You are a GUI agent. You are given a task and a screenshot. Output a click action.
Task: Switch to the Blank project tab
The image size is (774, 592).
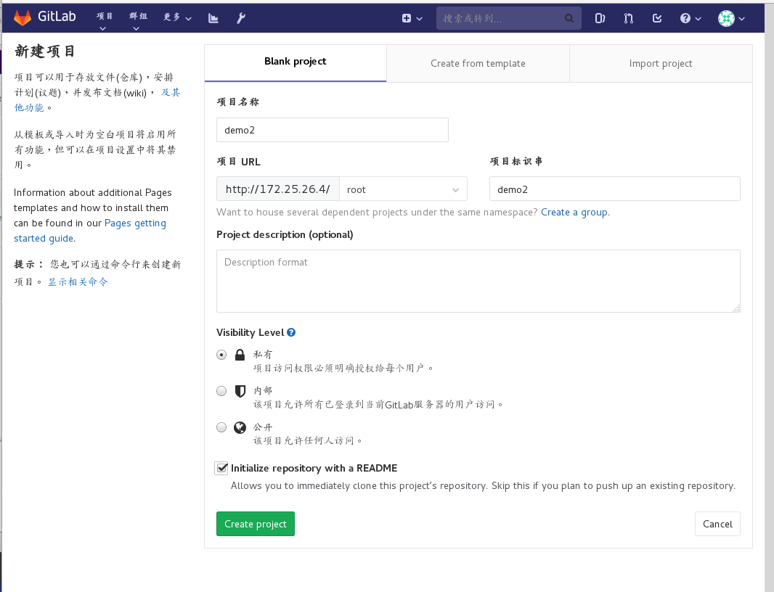click(x=296, y=62)
